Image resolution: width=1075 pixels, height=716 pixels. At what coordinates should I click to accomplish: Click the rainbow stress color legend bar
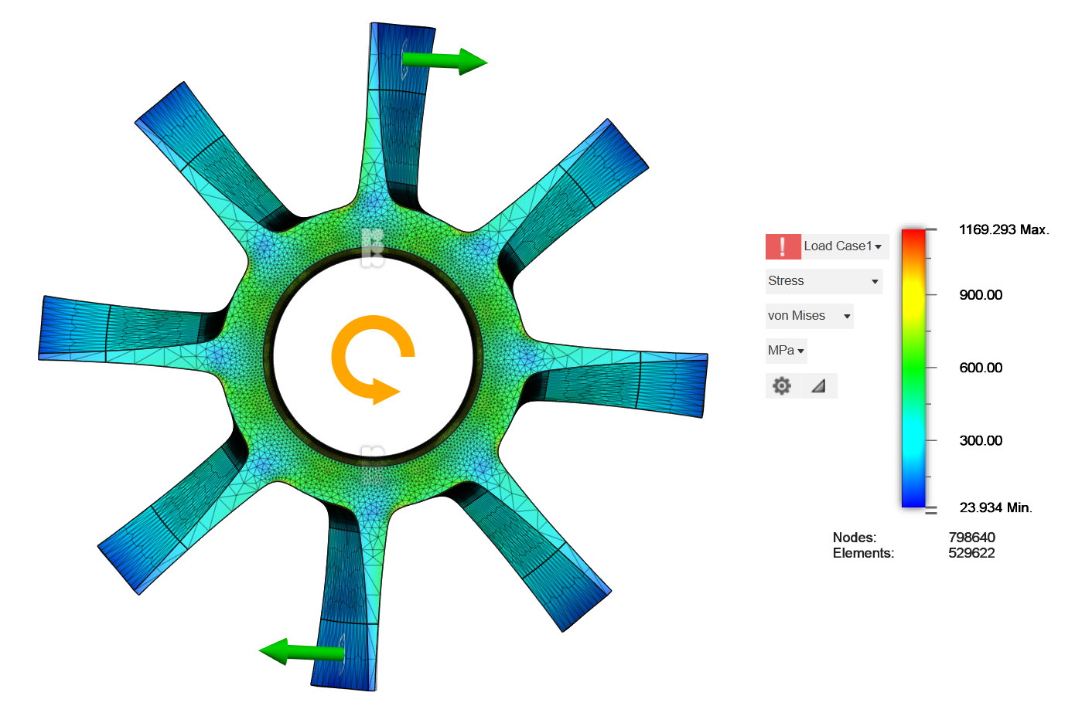point(913,368)
